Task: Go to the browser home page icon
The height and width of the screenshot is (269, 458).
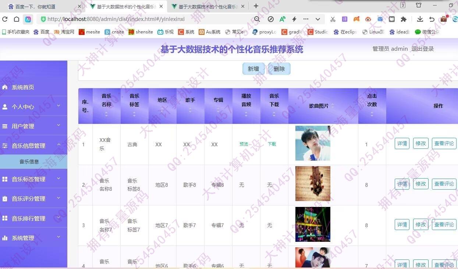Action: (17, 19)
